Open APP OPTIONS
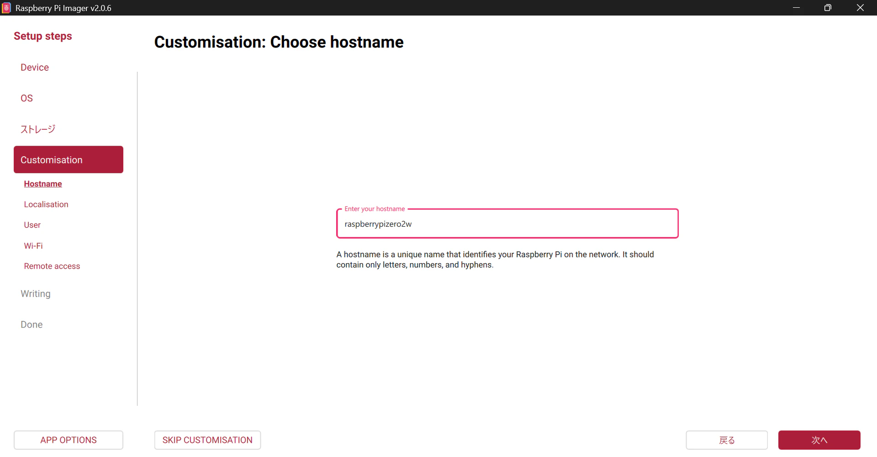This screenshot has width=877, height=457. (x=69, y=440)
